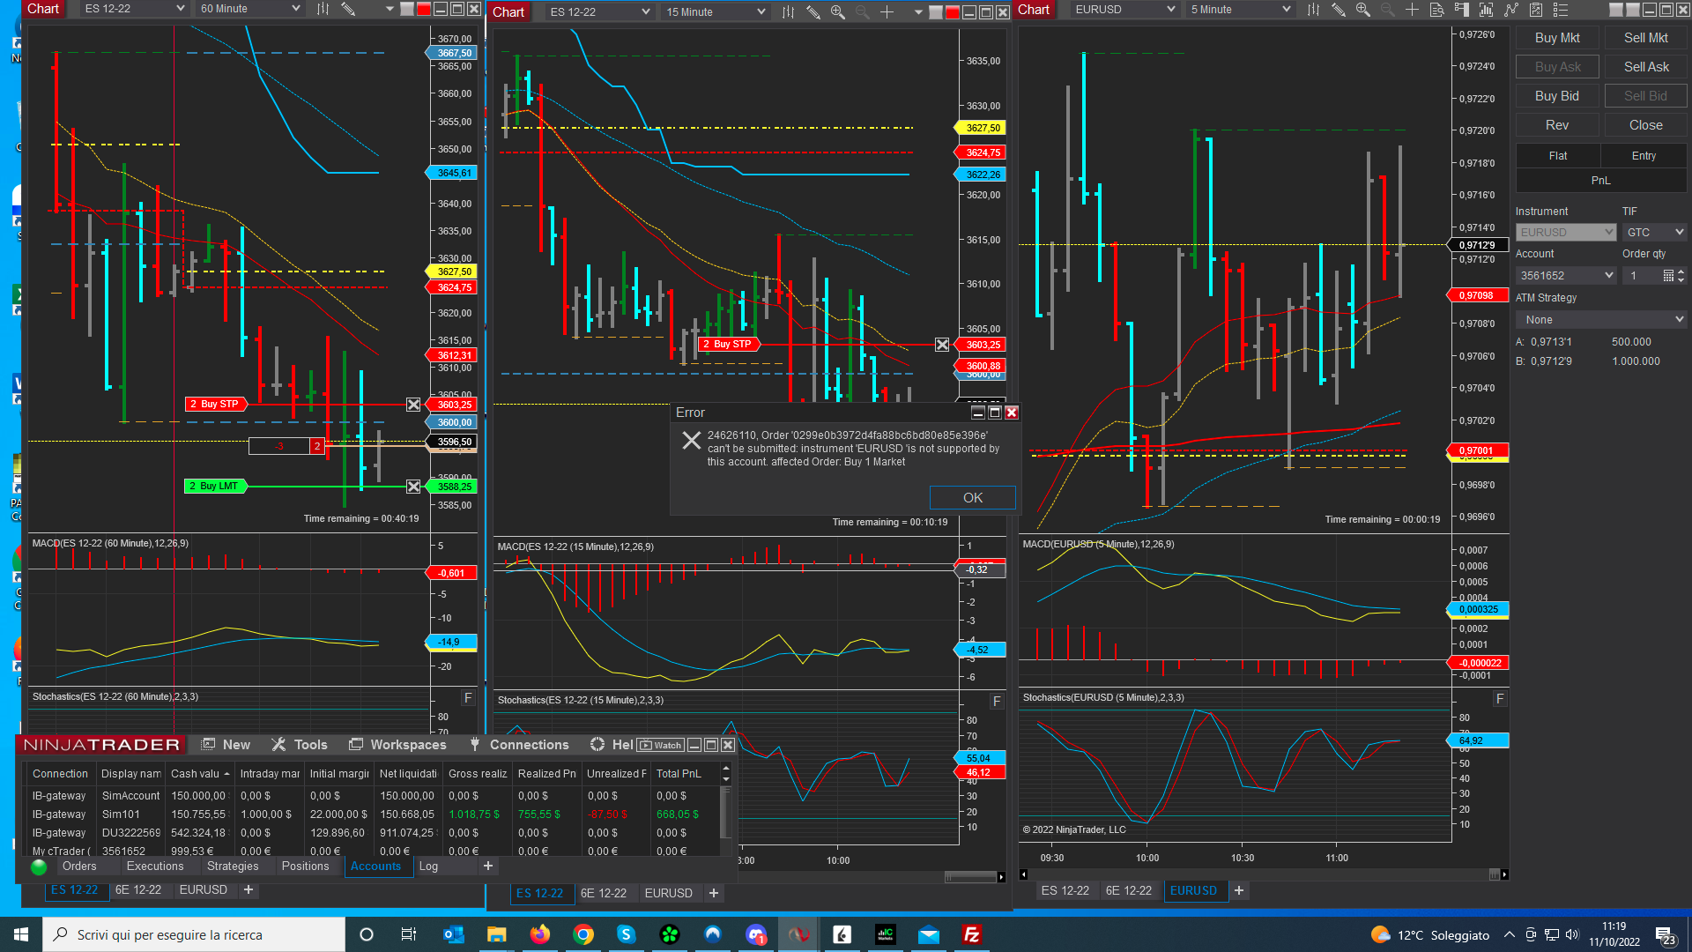This screenshot has width=1692, height=952.
Task: Open Strategies icon in EURUSD chart toolbar
Action: click(1510, 10)
